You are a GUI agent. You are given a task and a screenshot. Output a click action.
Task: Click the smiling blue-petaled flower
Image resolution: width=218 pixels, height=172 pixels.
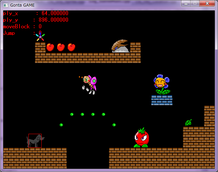(162, 85)
